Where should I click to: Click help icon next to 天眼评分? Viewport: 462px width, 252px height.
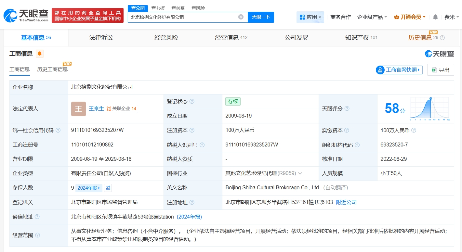(x=347, y=108)
